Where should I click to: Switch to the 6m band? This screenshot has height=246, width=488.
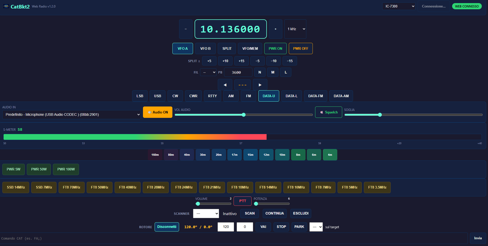(314, 155)
